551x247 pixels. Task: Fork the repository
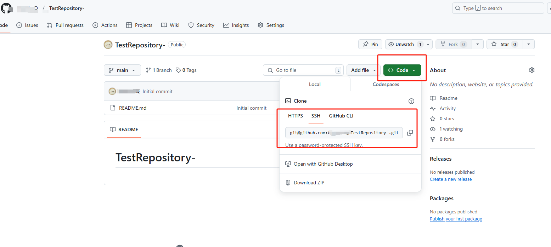click(453, 44)
